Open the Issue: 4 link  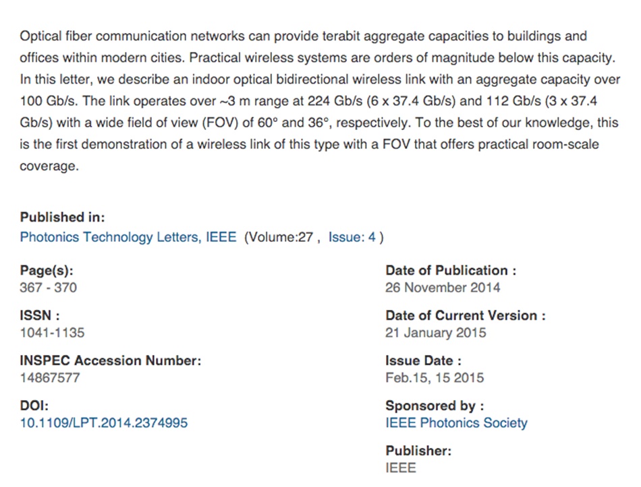(x=352, y=237)
